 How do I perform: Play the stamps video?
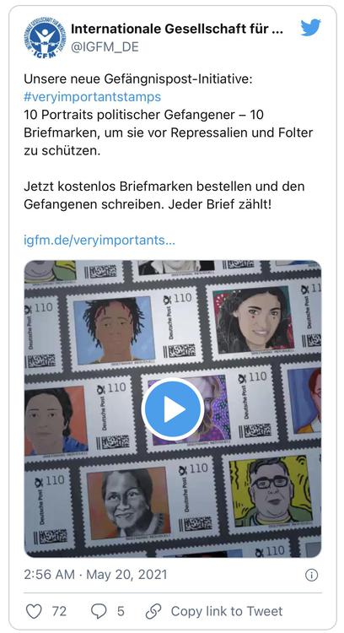(x=173, y=409)
